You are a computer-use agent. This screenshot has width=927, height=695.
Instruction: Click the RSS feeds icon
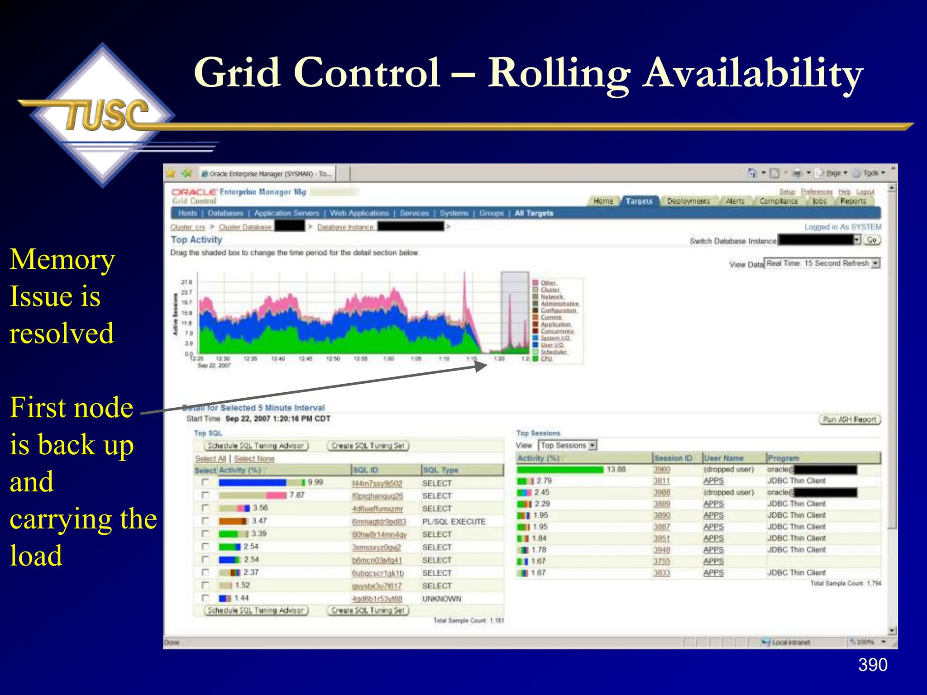click(x=774, y=173)
